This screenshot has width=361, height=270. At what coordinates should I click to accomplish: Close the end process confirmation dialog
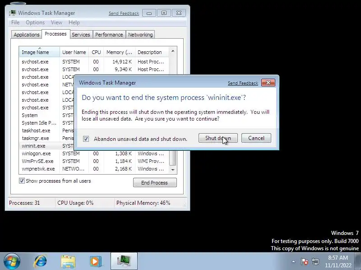[268, 83]
